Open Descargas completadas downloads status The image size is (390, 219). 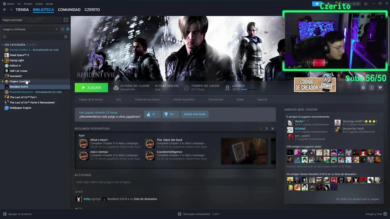point(199,214)
